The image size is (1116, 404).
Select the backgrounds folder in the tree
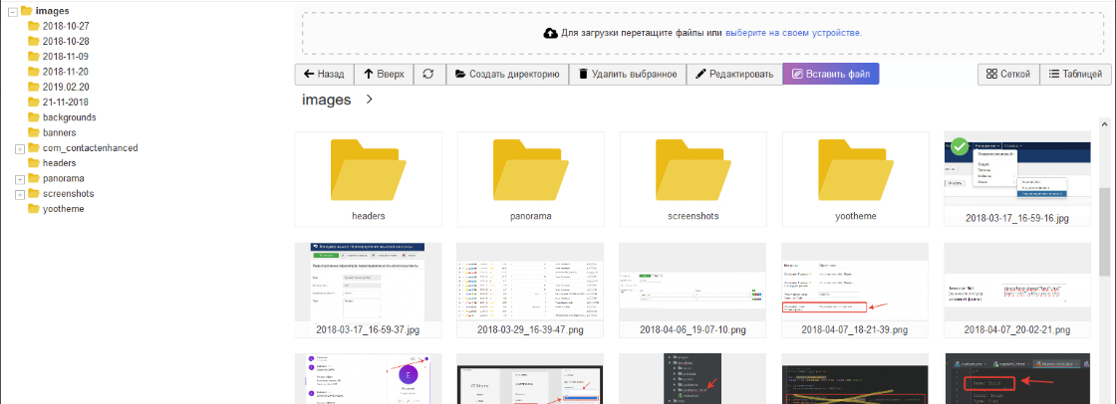click(69, 117)
